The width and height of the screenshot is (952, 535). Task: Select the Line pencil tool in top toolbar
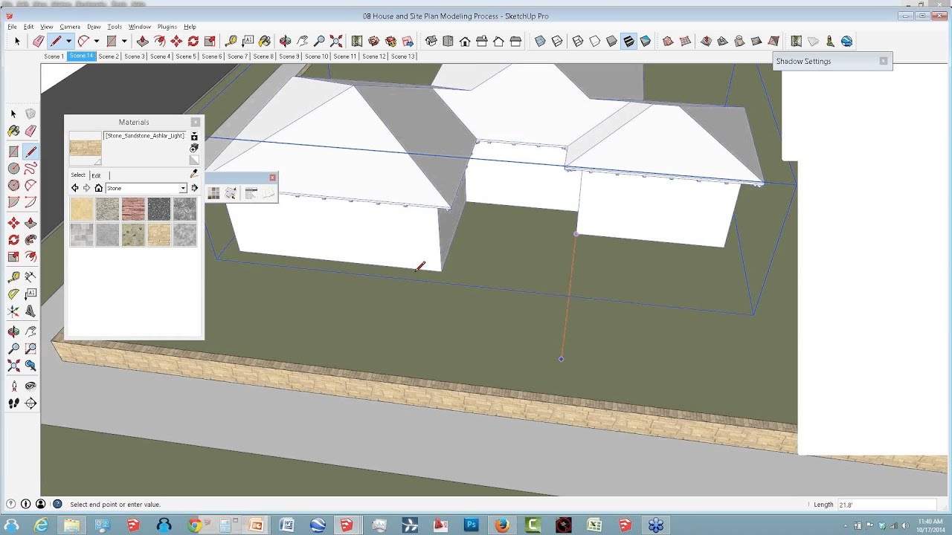(x=55, y=42)
